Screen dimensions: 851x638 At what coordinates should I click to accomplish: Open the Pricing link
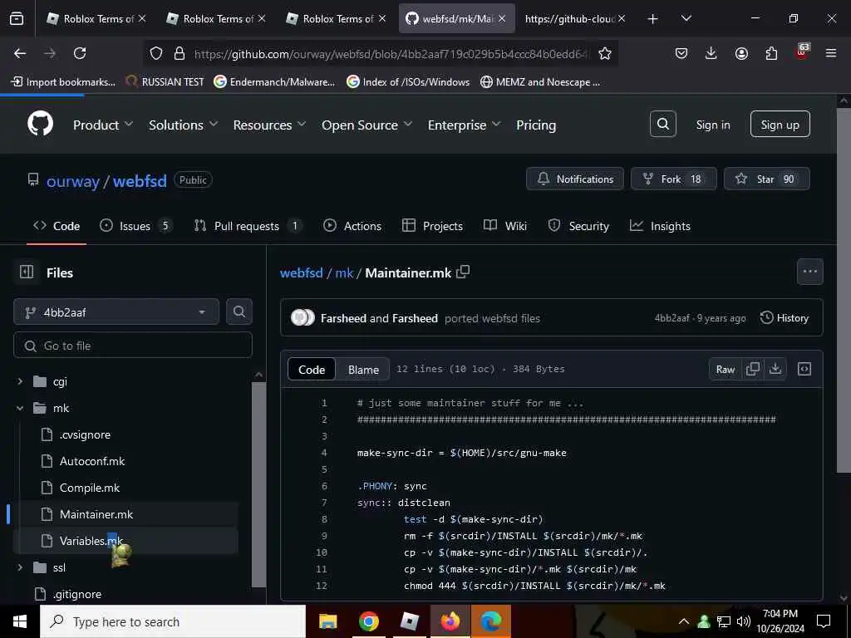pos(536,125)
